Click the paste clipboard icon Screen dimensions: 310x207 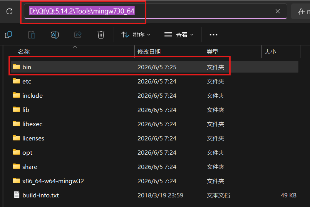[32, 35]
